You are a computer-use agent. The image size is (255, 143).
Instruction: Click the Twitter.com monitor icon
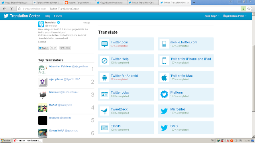[104, 44]
